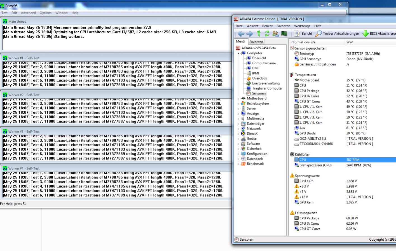Click the Main thread window icon in Prime95
The width and height of the screenshot is (396, 251).
[5, 21]
